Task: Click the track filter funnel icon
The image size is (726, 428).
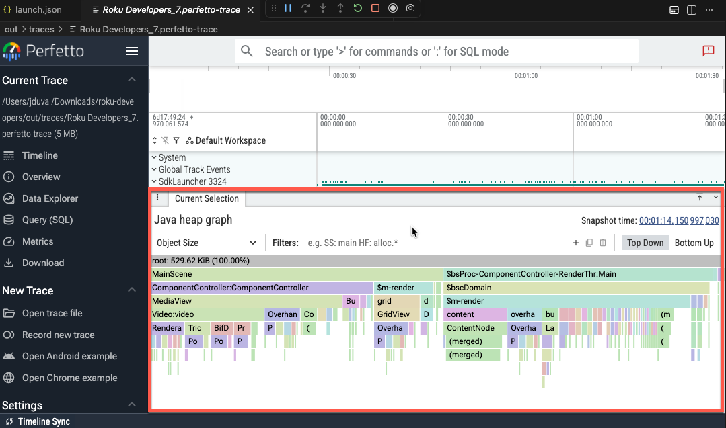Action: click(x=176, y=140)
